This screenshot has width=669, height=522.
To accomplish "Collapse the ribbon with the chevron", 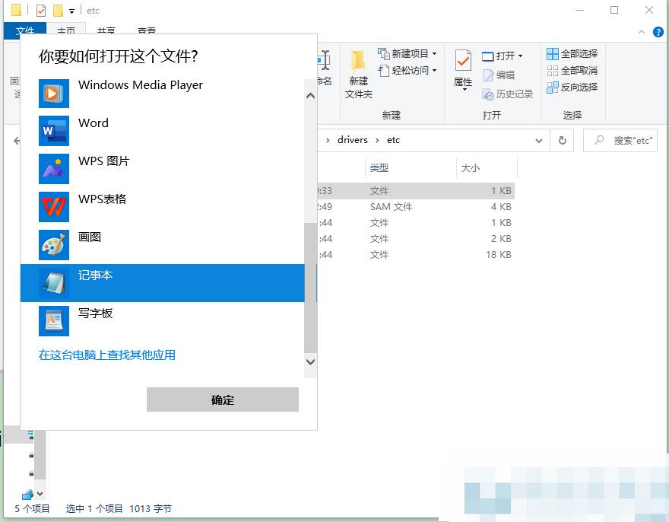I will (x=642, y=32).
